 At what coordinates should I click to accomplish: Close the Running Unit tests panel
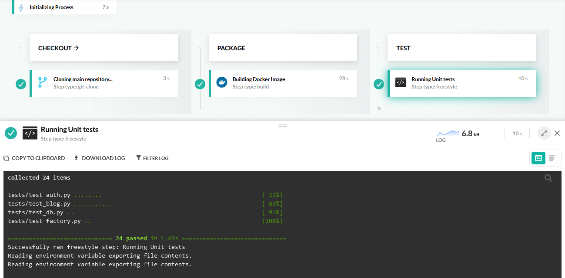[x=557, y=133]
